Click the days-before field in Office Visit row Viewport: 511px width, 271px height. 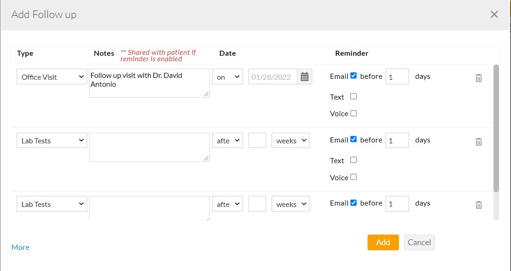(x=397, y=77)
